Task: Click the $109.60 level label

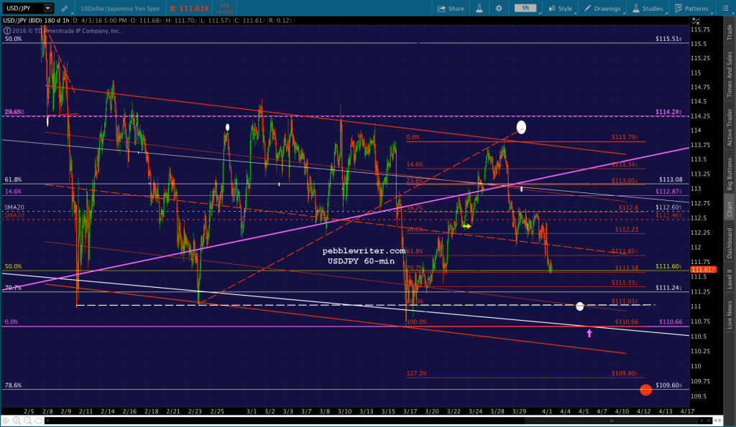Action: point(668,385)
